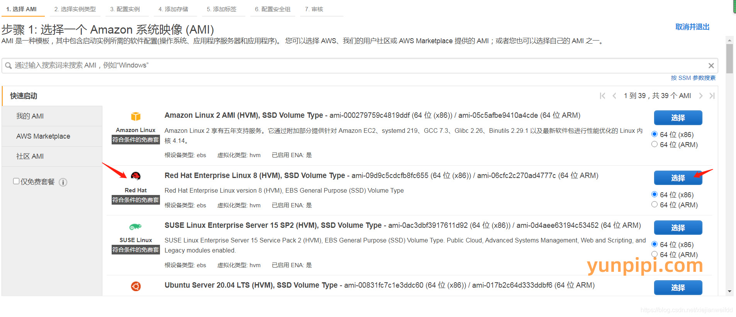The width and height of the screenshot is (736, 317).
Task: Click SUSE Linux Enterprise Server 15 SP2 title
Action: tap(273, 225)
